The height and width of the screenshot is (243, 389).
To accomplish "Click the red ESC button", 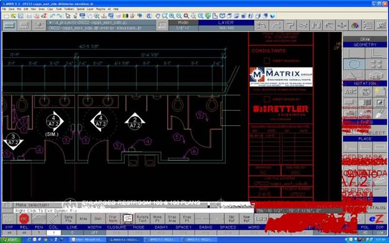I will click(24, 219).
